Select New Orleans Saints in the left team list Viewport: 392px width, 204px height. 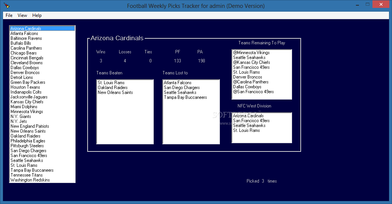[42, 131]
